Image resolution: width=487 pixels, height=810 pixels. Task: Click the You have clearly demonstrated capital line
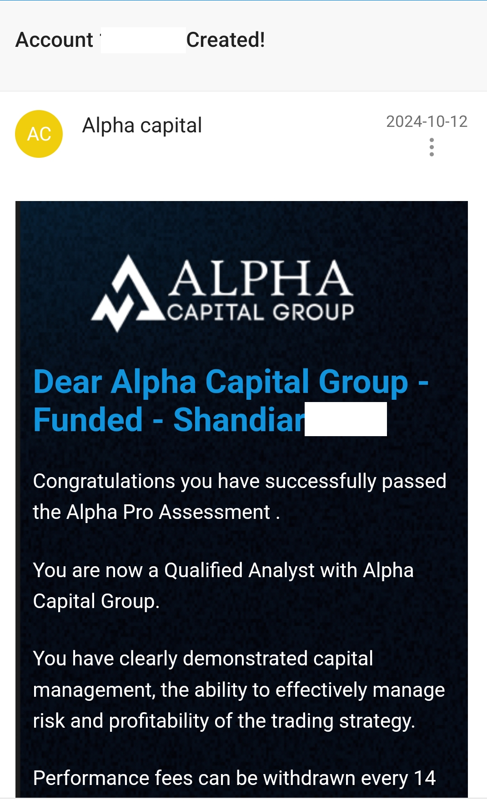click(203, 659)
